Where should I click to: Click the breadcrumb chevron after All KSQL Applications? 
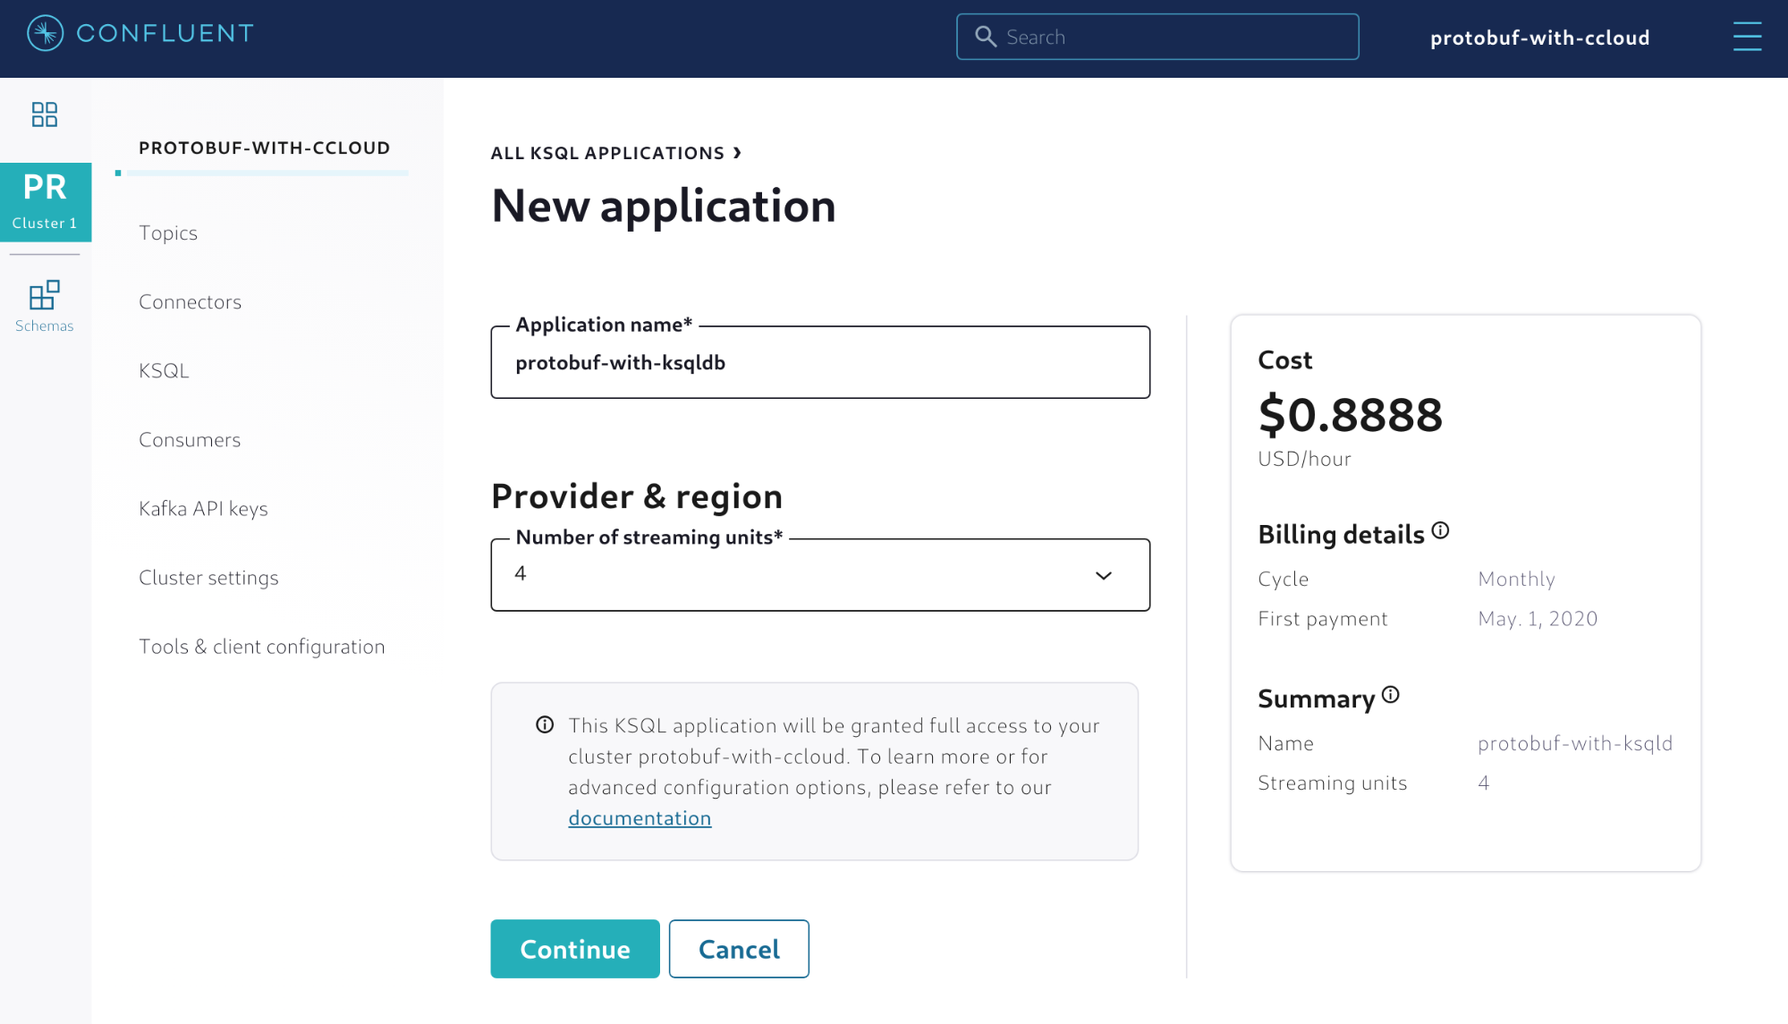(737, 153)
